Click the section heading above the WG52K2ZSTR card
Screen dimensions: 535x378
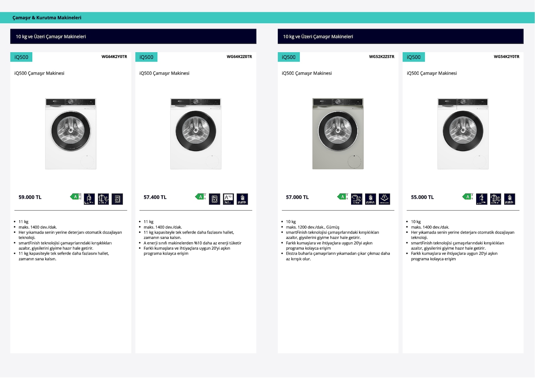tap(401, 36)
